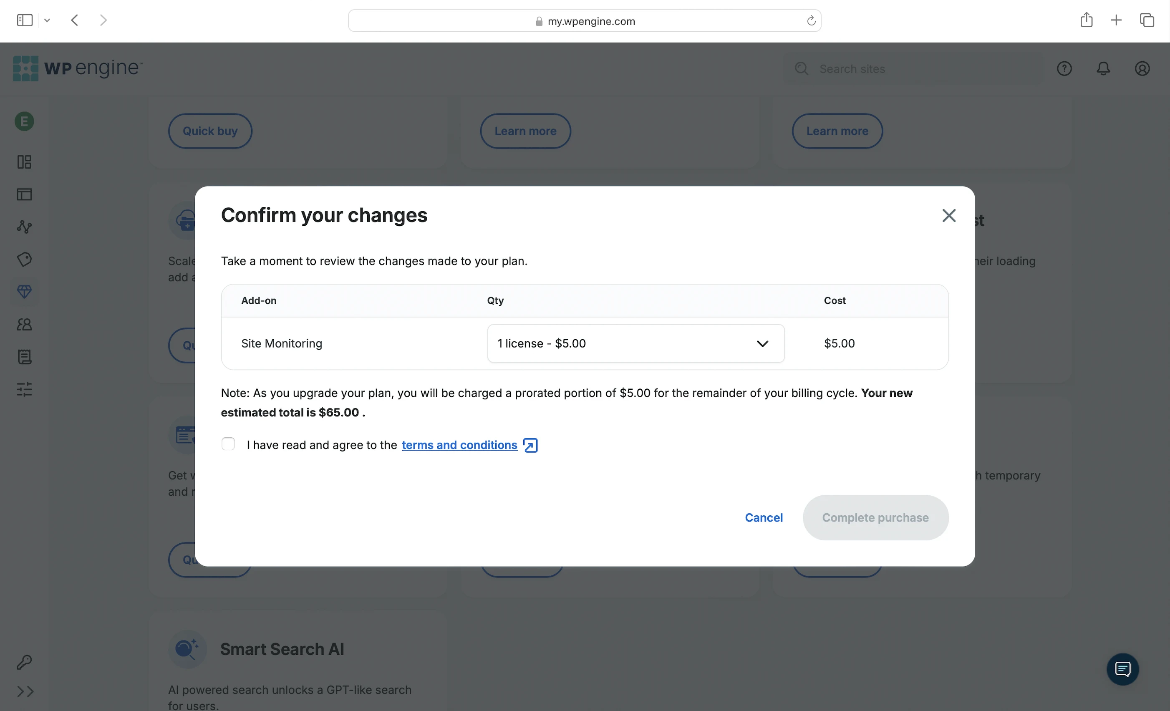This screenshot has height=711, width=1170.
Task: Open the help question mark icon
Action: (x=1064, y=69)
